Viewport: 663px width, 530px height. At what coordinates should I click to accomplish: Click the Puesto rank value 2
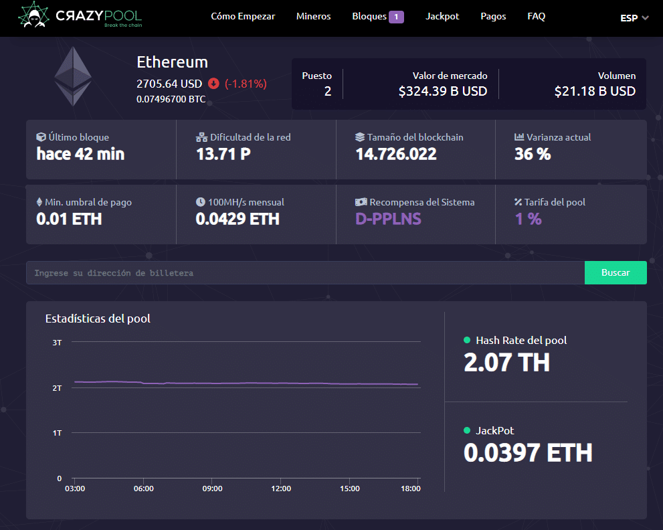[x=328, y=92]
